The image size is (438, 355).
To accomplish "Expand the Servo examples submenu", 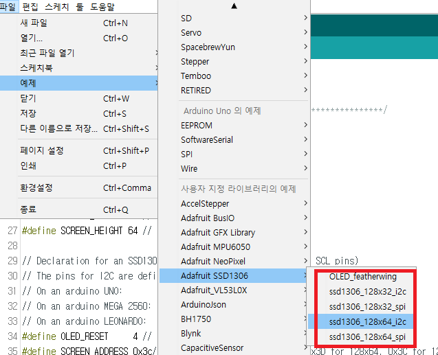I will pyautogui.click(x=234, y=33).
